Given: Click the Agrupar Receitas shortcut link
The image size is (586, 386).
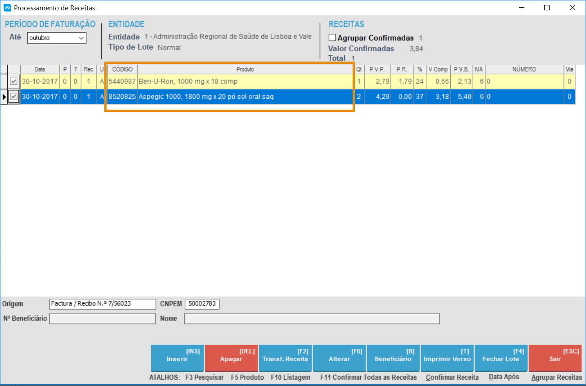Looking at the screenshot, I should pos(556,377).
